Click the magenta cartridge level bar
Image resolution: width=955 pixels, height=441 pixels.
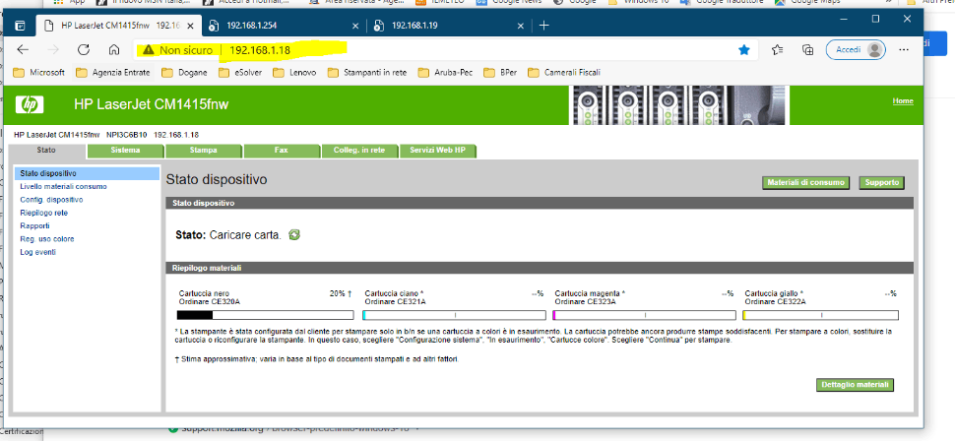[x=644, y=315]
